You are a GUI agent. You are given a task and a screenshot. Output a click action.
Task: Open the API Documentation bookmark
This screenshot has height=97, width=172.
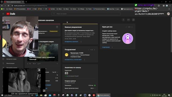pos(20,9)
